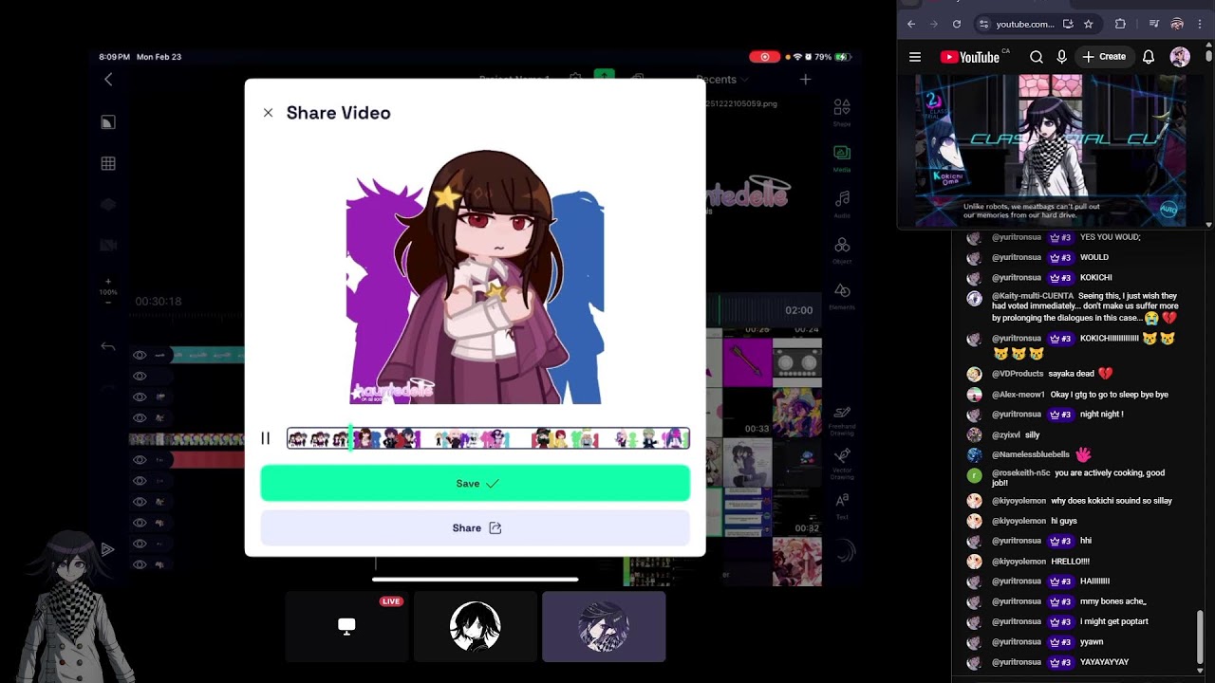Open the YouTube hamburger guide menu

pos(915,57)
